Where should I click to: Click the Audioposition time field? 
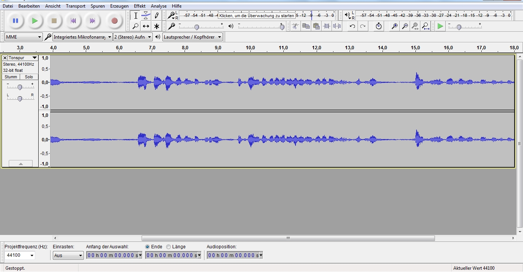234,255
